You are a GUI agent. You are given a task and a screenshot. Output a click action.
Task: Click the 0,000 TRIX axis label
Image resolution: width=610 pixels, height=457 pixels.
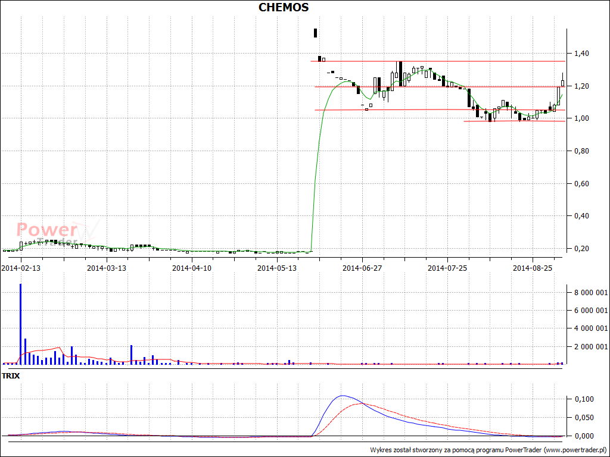583,436
